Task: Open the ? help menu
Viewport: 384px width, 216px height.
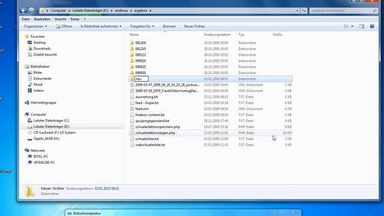Action: pos(85,19)
